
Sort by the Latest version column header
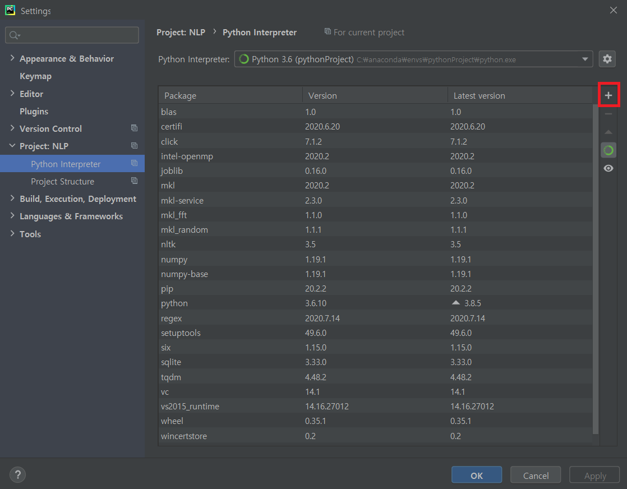coord(520,95)
